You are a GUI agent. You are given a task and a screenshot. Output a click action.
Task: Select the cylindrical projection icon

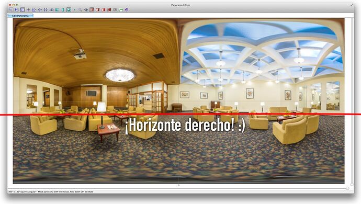[x=63, y=9]
